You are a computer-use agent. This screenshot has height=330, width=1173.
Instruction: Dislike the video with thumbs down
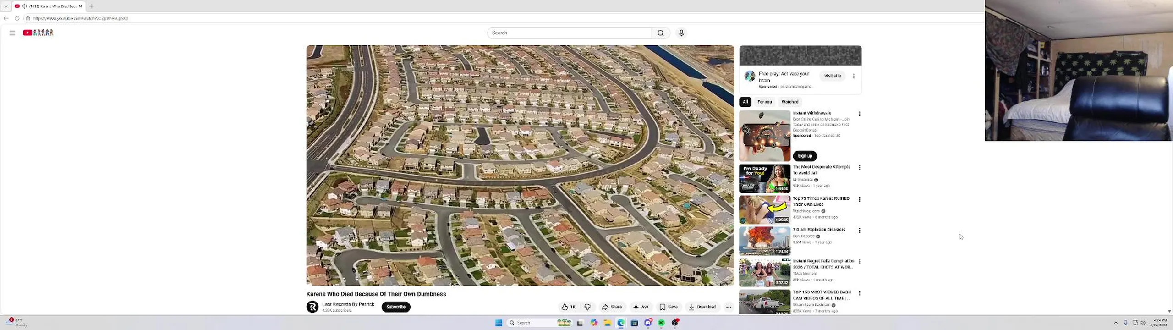tap(587, 307)
